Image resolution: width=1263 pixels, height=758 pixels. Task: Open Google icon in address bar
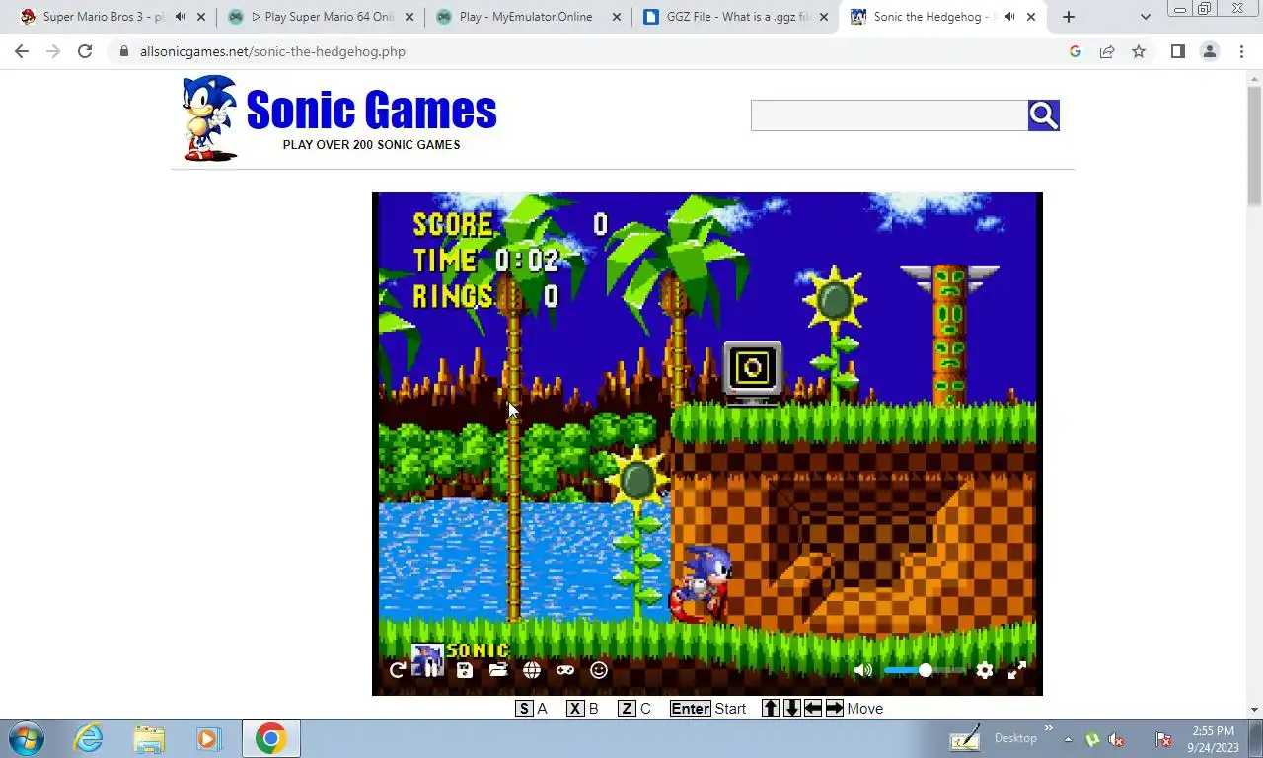[x=1076, y=51]
